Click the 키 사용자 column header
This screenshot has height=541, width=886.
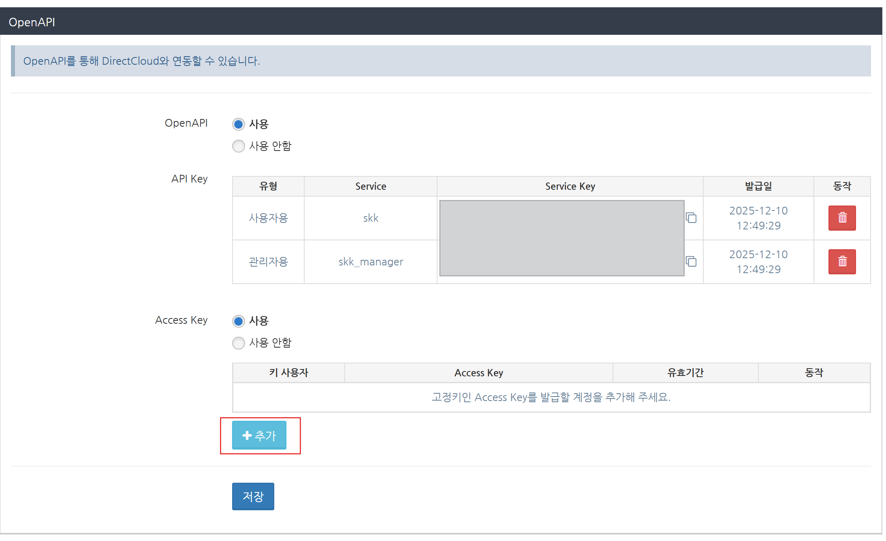pyautogui.click(x=288, y=373)
